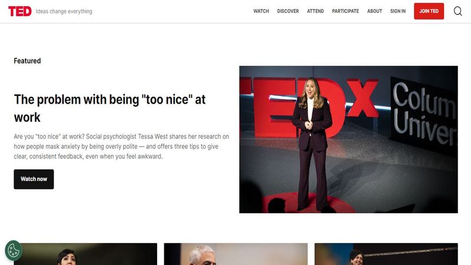The width and height of the screenshot is (471, 265).
Task: Click the "Ideas change everything" tagline
Action: pos(64,11)
